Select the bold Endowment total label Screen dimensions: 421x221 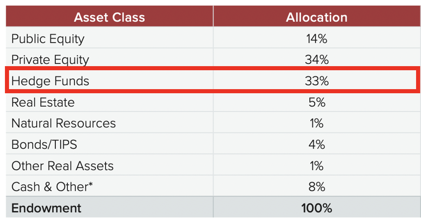click(x=46, y=208)
